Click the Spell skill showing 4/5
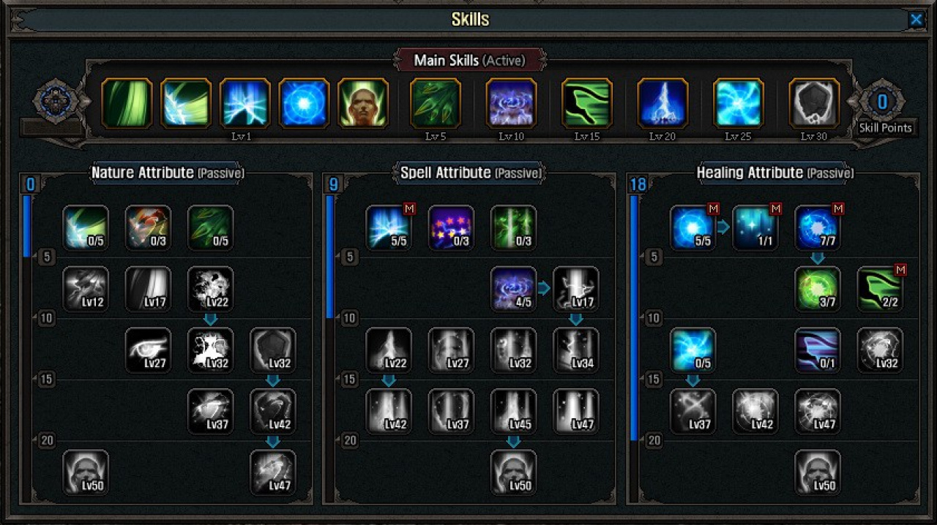 click(x=514, y=290)
